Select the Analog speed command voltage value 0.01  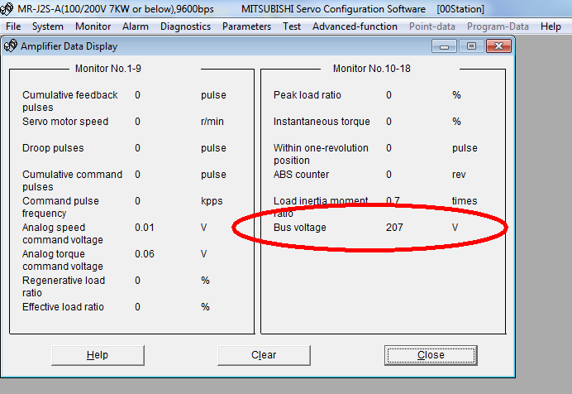pos(145,228)
